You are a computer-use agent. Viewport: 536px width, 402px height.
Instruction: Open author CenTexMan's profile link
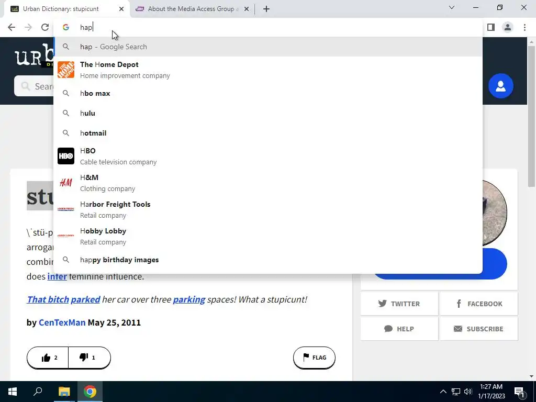[x=62, y=322]
